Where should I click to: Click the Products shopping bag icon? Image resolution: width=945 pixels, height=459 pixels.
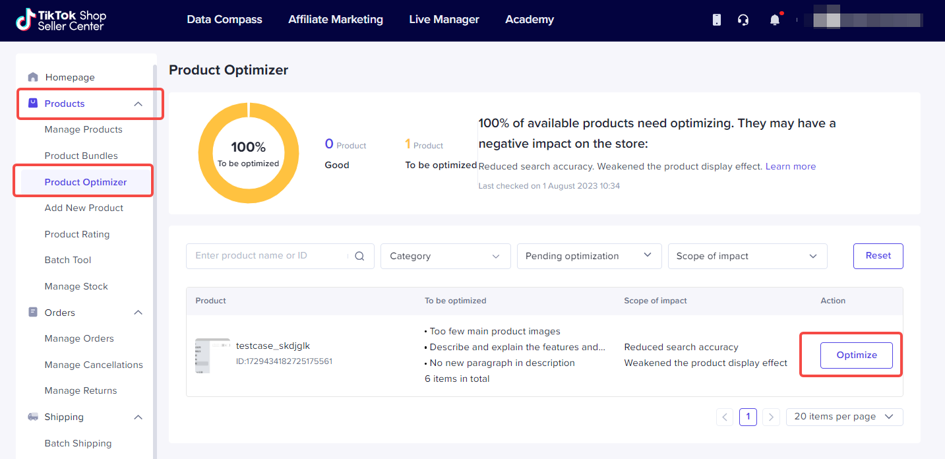point(33,104)
